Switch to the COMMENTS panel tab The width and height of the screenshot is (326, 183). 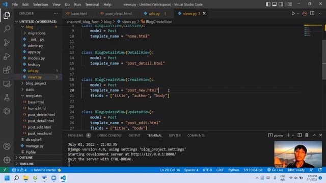click(196, 136)
